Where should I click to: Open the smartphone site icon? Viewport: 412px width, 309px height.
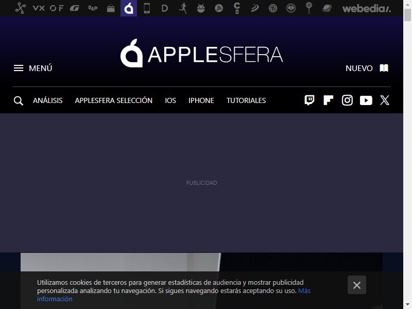(x=147, y=8)
